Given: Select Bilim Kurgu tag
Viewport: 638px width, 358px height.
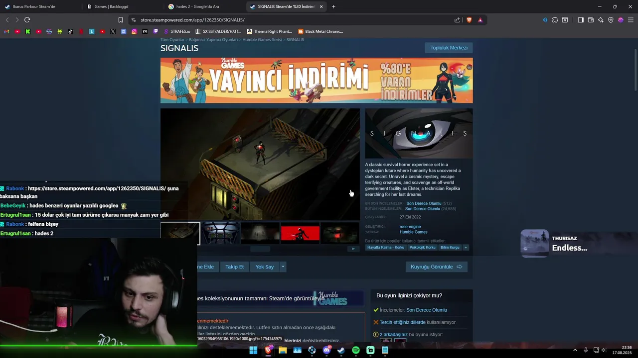Looking at the screenshot, I should coord(450,247).
